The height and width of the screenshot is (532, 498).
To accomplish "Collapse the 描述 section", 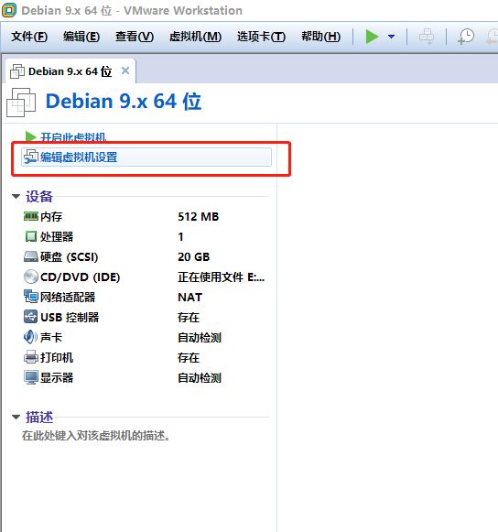I will coord(16,417).
